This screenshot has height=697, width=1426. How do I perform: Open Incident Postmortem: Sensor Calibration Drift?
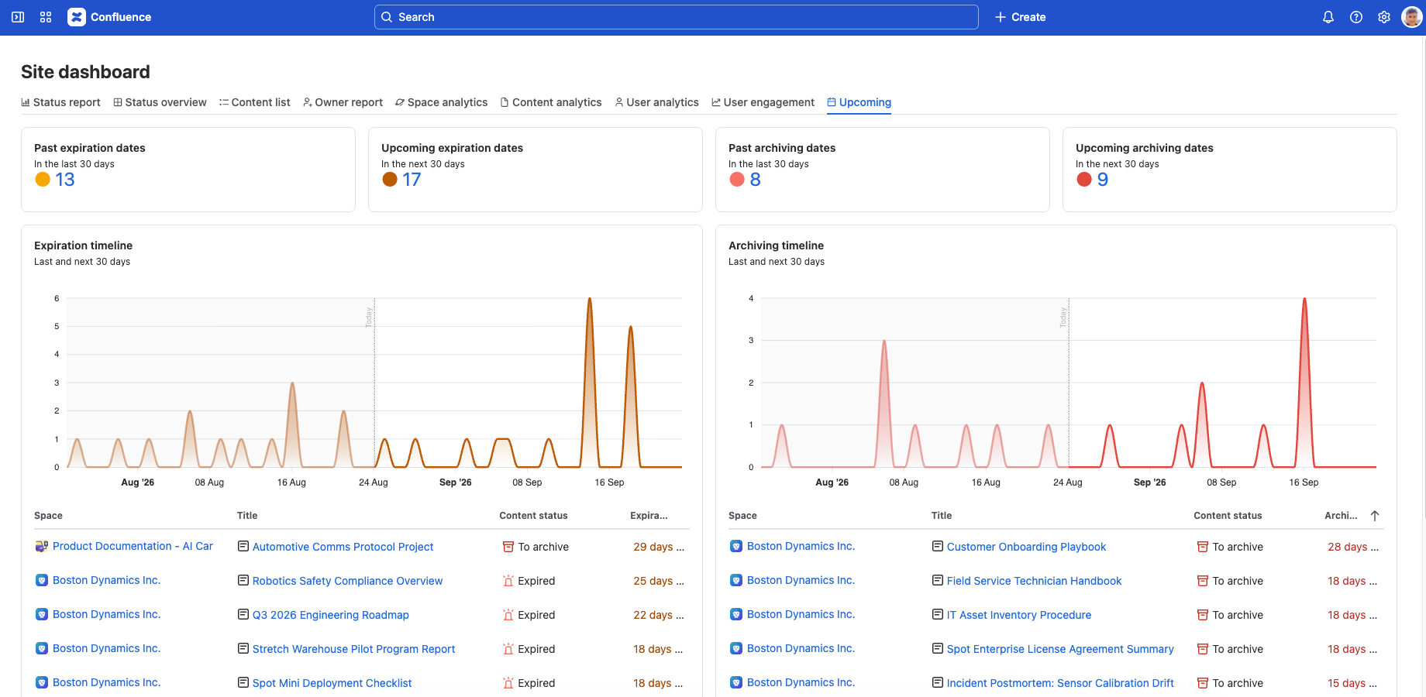pyautogui.click(x=1060, y=683)
